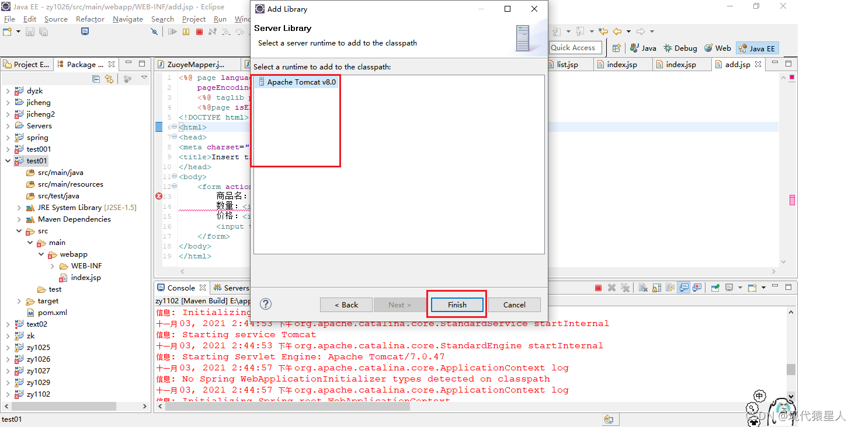Click the Skip All Breakpoints icon
Image resolution: width=855 pixels, height=427 pixels.
tap(154, 32)
